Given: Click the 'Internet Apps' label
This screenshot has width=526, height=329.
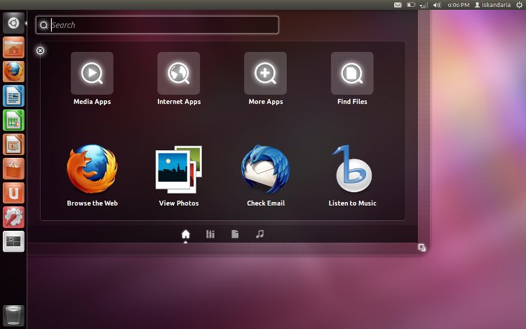Looking at the screenshot, I should pos(179,102).
